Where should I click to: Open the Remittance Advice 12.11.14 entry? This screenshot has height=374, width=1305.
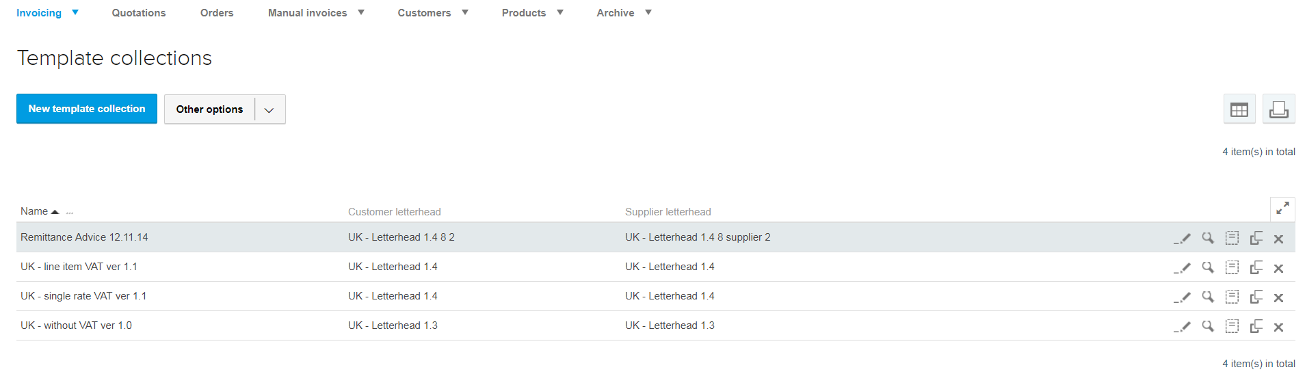click(84, 237)
